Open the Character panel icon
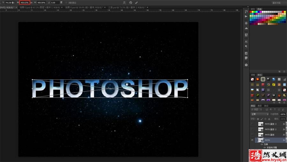The image size is (287, 162). (x=246, y=42)
